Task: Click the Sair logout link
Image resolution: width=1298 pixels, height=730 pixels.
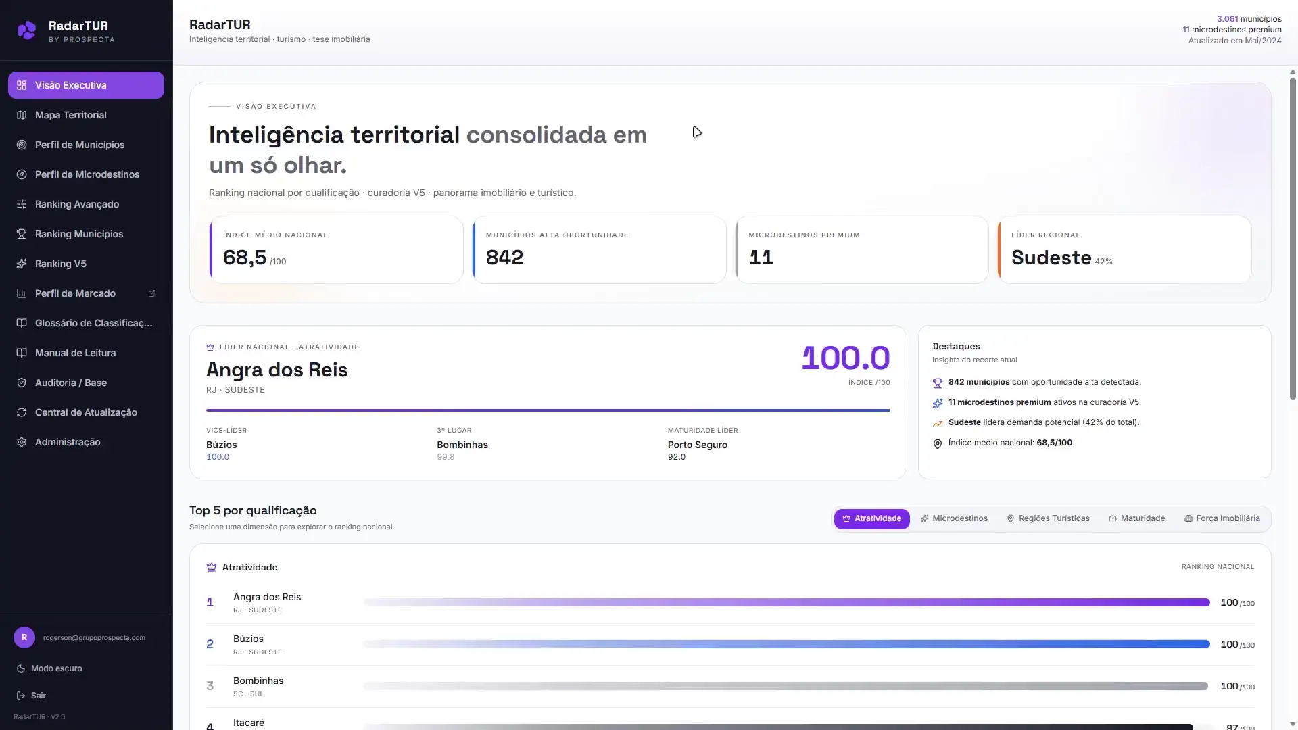Action: pyautogui.click(x=31, y=696)
